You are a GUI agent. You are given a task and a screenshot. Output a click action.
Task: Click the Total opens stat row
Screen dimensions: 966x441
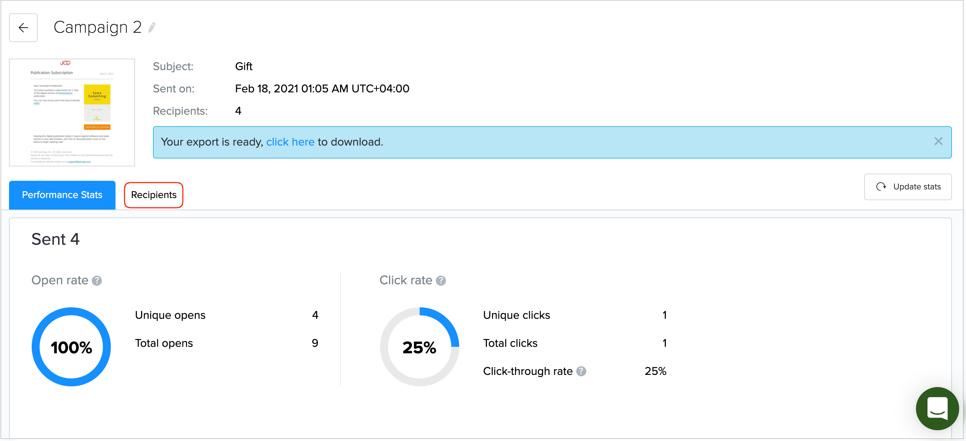[226, 343]
